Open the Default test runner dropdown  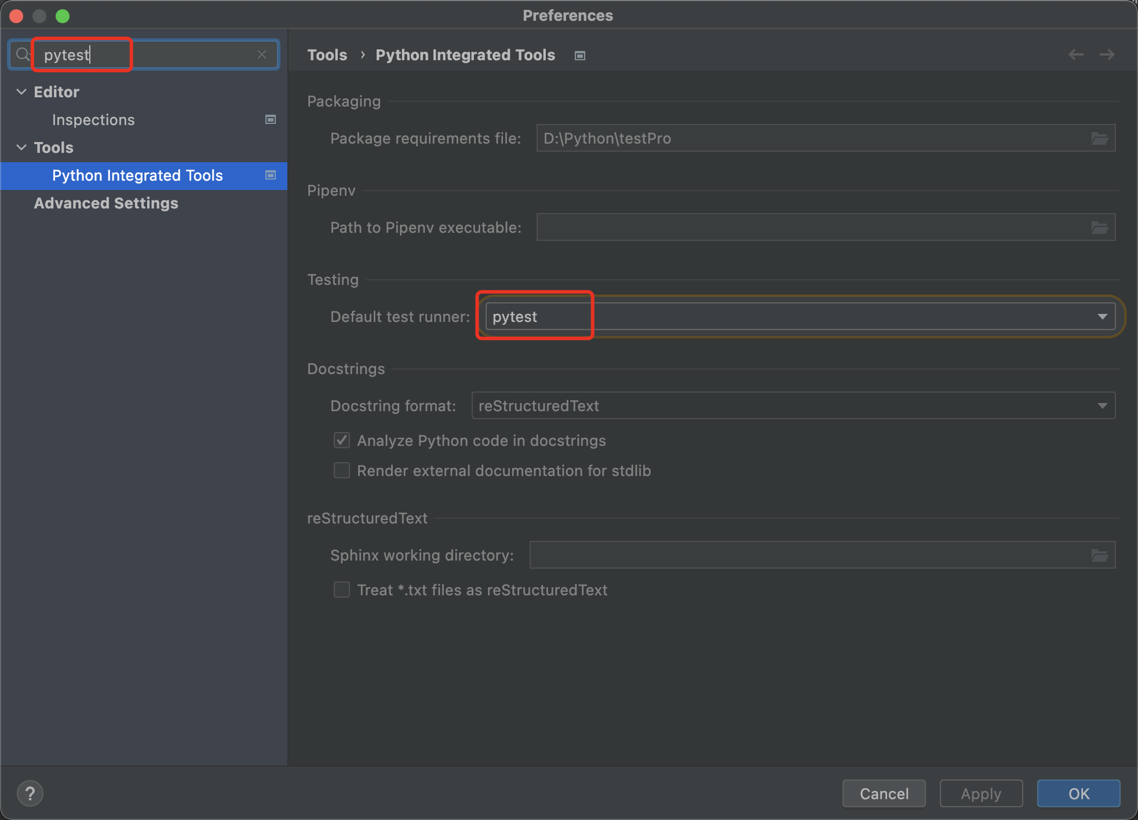tap(1101, 317)
